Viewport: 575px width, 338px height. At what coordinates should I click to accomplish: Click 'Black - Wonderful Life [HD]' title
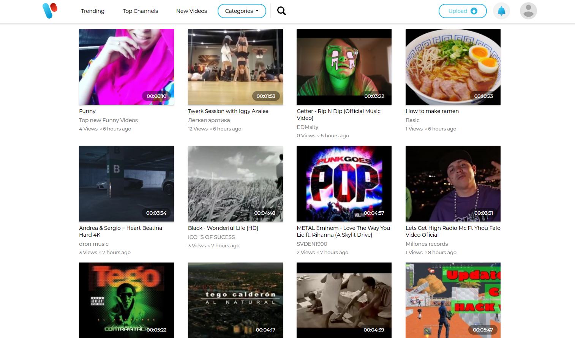223,228
